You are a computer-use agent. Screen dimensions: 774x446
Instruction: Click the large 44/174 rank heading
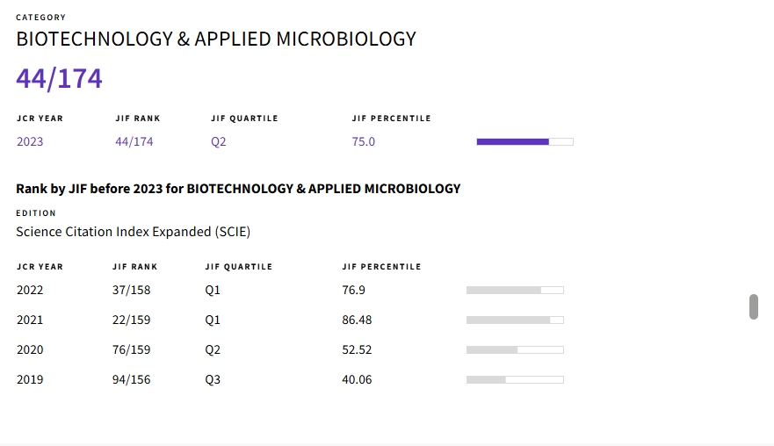(59, 78)
